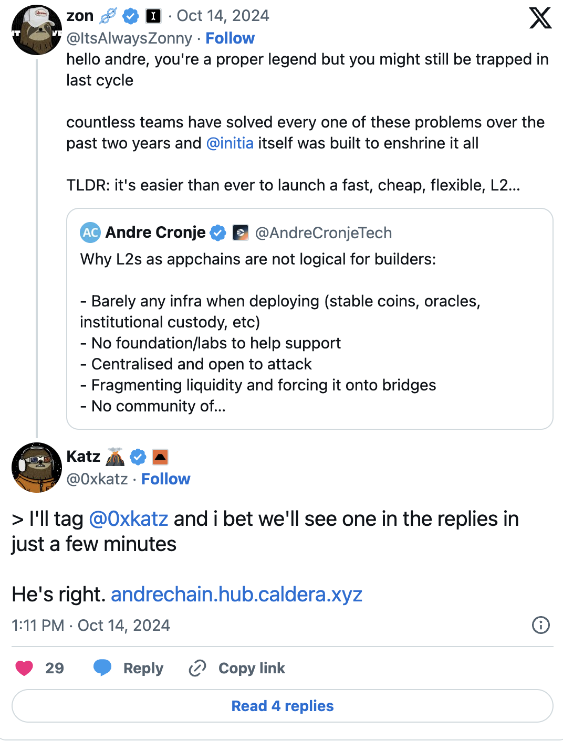
Task: Follow the @0xkatz account
Action: (x=165, y=479)
